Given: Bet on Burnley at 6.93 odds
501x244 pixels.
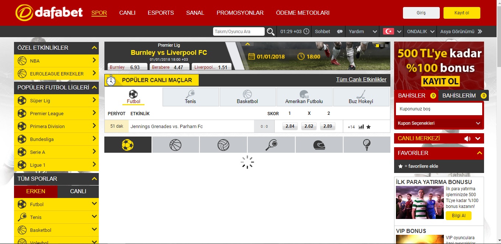Looking at the screenshot, I should [128, 67].
